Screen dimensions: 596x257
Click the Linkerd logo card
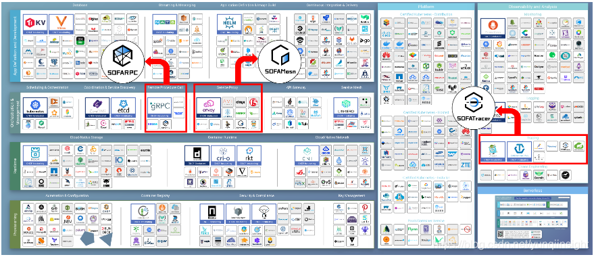pyautogui.click(x=345, y=108)
